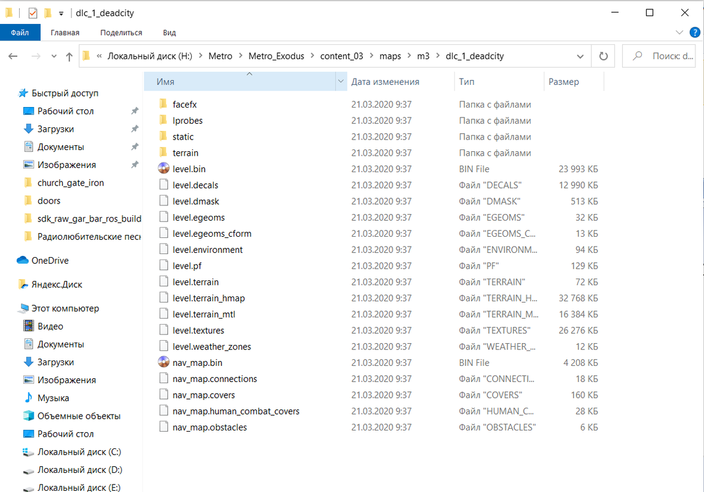Open Имя column filter dropdown
704x492 pixels.
click(x=341, y=81)
